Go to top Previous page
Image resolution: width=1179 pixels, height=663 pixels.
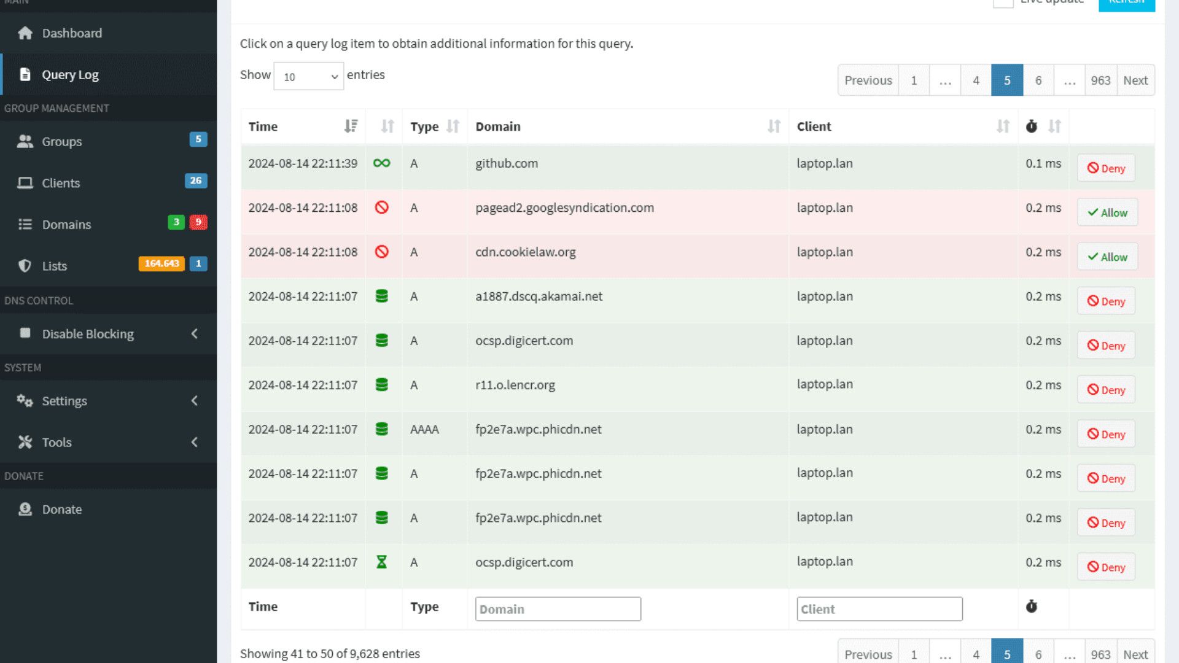coord(868,80)
